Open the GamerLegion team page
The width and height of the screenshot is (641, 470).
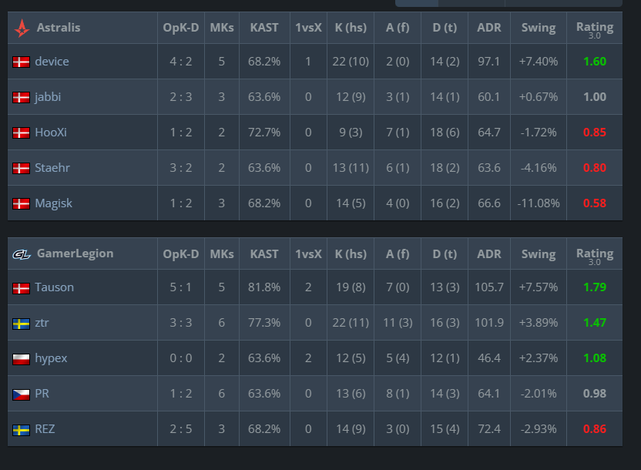tap(74, 253)
